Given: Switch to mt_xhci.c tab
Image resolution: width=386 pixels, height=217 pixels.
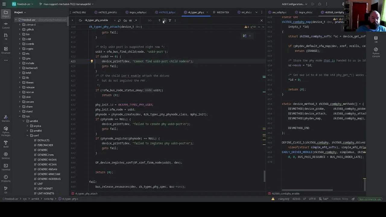Looking at the screenshot, I should [x=245, y=12].
